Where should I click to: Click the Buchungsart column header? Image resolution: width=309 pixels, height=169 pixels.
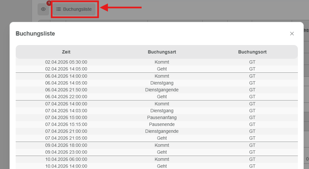[x=162, y=52]
